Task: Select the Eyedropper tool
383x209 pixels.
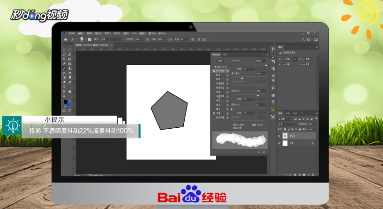Action: tap(64, 64)
